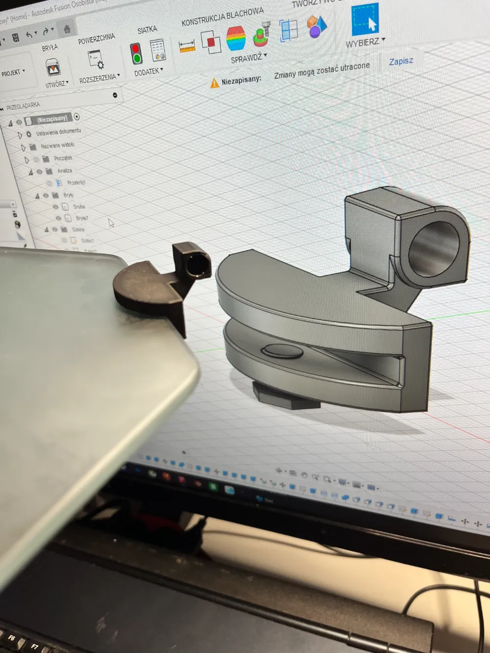Click the gear icon beside Ustawienia dokumentu
The height and width of the screenshot is (653, 490).
tap(29, 134)
